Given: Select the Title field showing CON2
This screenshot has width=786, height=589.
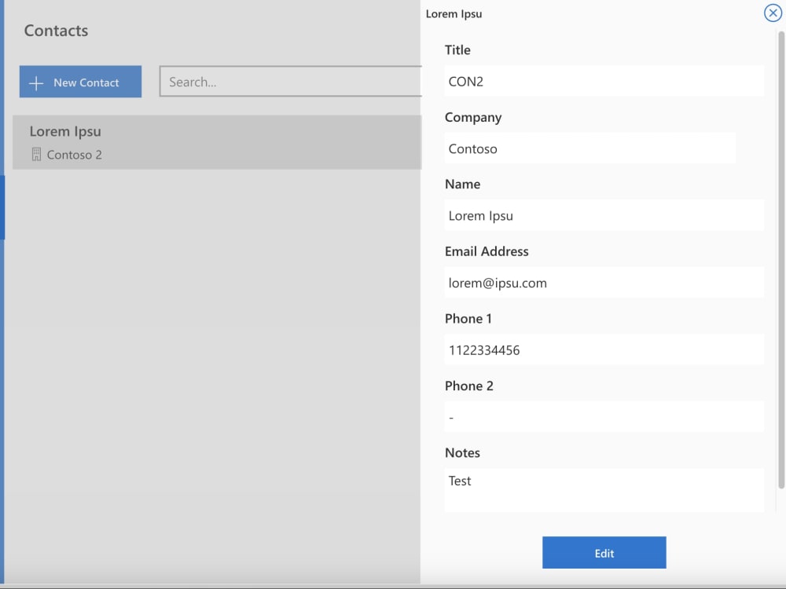Looking at the screenshot, I should click(604, 80).
